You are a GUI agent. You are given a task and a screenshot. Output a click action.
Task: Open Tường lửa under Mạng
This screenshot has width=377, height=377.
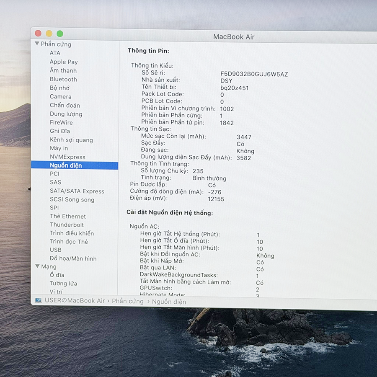pos(63,284)
